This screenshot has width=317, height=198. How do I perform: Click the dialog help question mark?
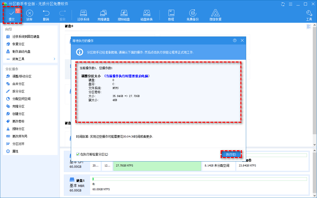pos(235,40)
